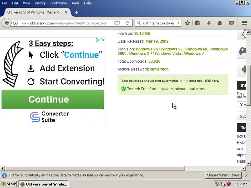Click the AdChoices triangle icon
This screenshot has width=251, height=188.
[98, 40]
